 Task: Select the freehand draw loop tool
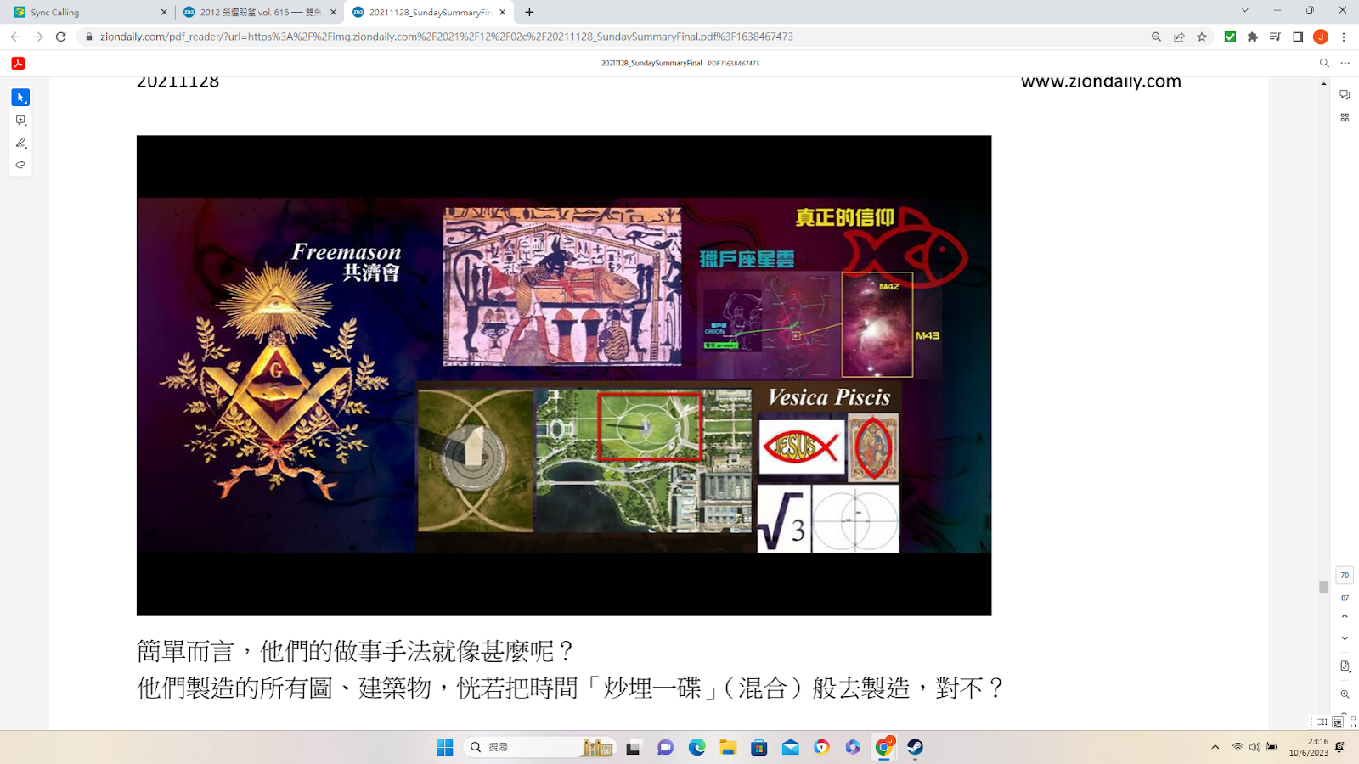coord(20,165)
